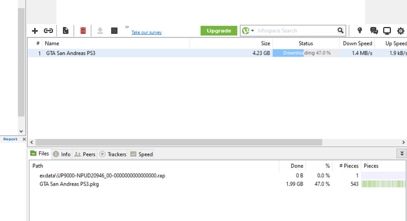Click the magnifying glass search icon
Image resolution: width=407 pixels, height=221 pixels.
tap(340, 31)
